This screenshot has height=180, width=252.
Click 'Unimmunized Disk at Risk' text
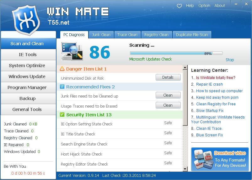coord(82,78)
